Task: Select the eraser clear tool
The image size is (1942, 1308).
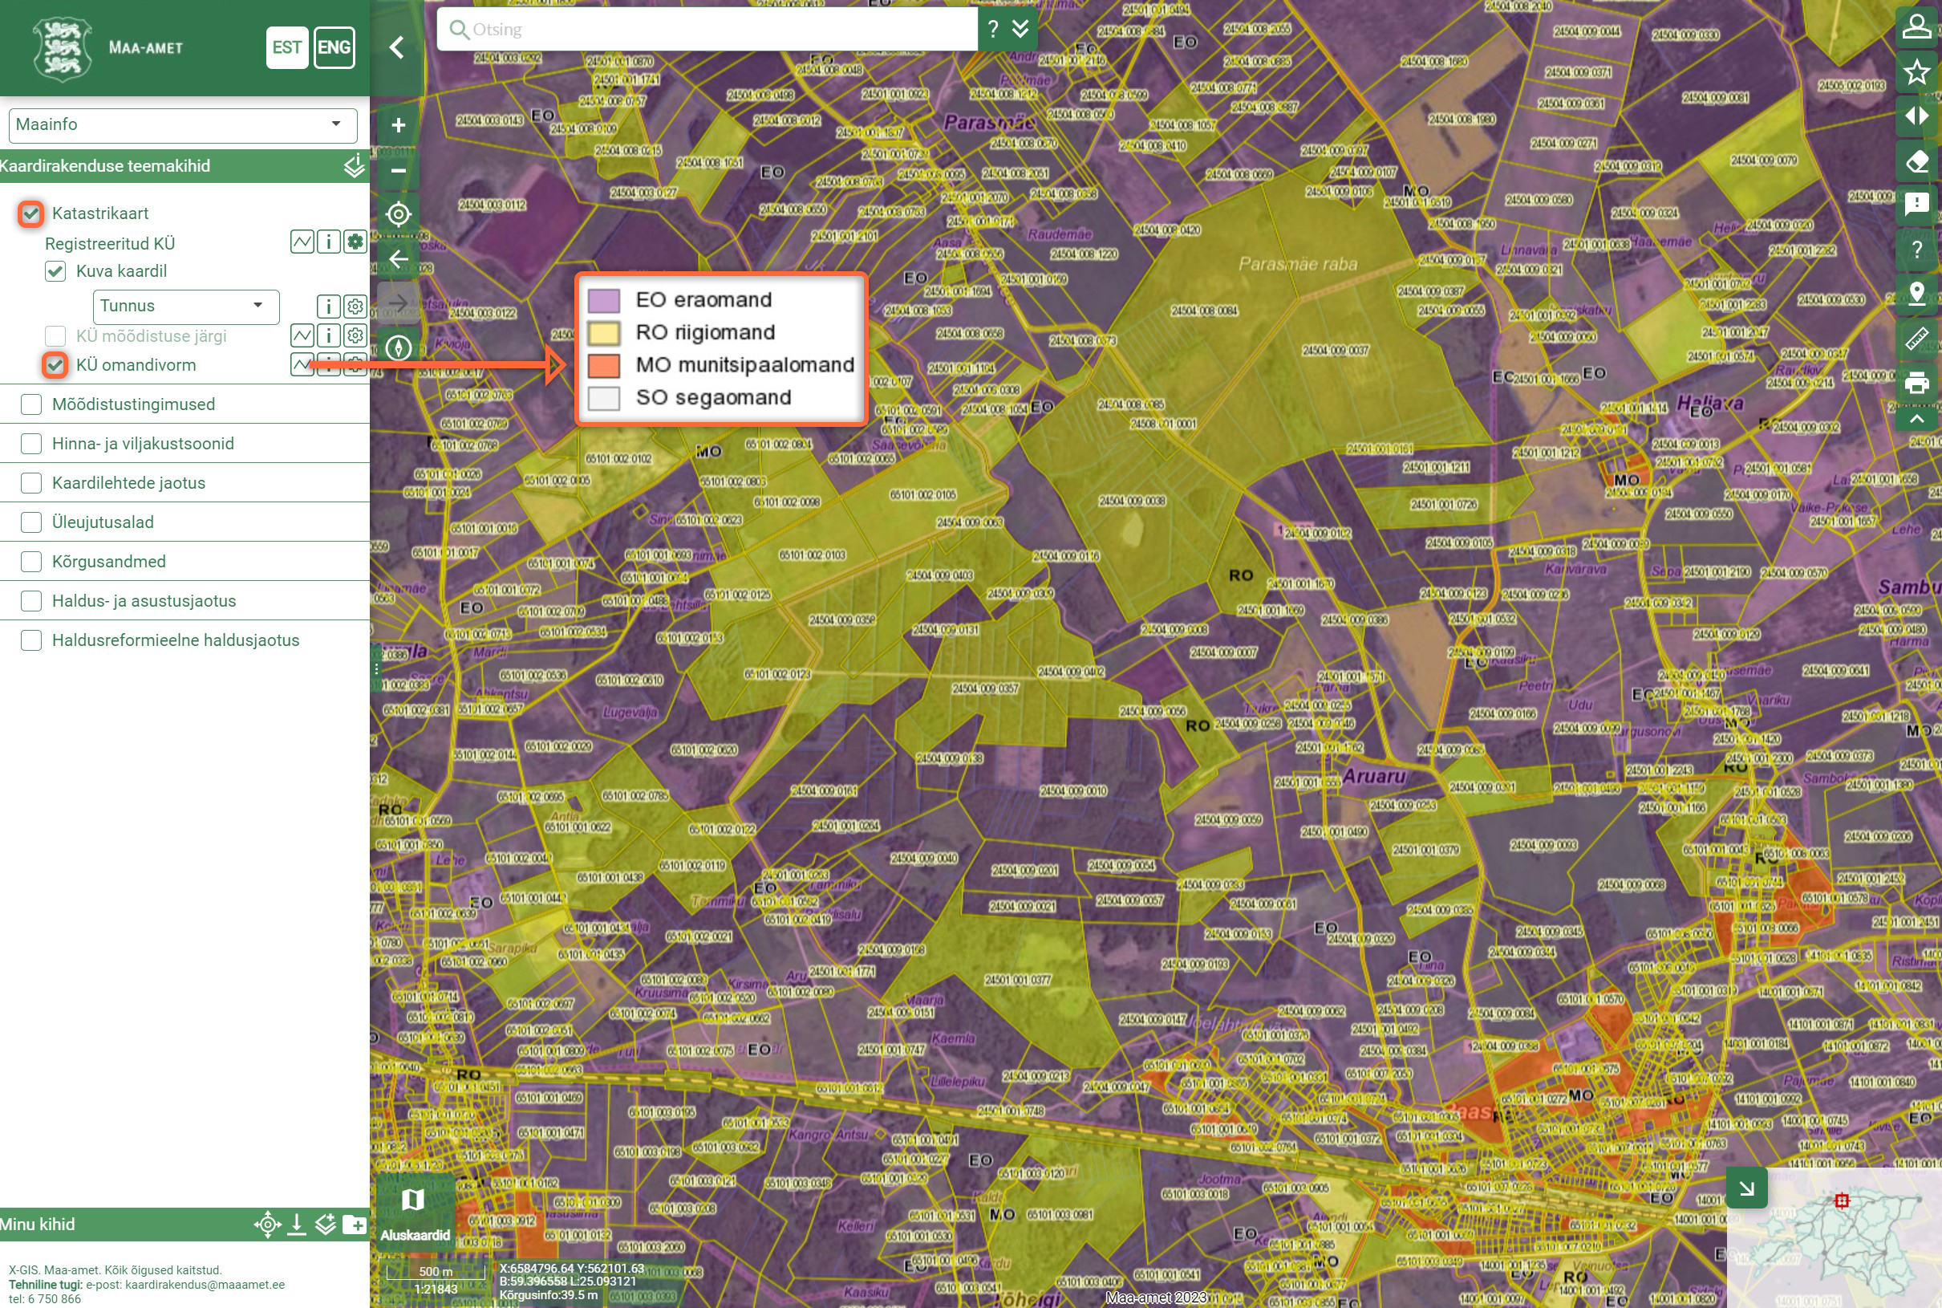Action: [x=1916, y=160]
